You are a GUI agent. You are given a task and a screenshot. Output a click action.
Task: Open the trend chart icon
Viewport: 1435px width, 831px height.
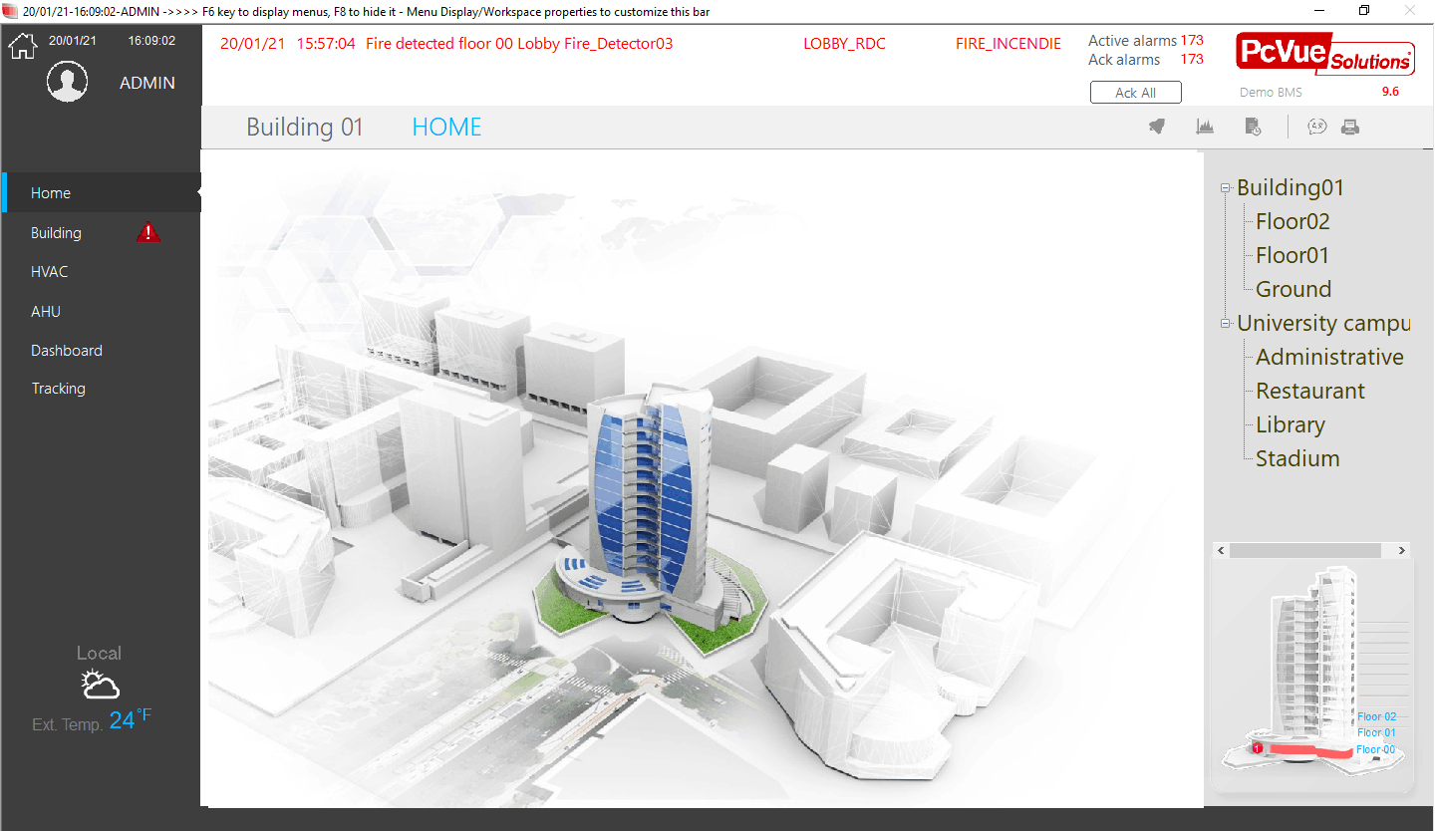click(1205, 127)
